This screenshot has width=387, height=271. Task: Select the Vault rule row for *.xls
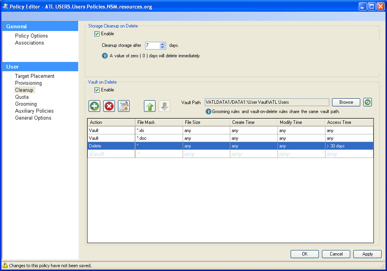[230, 130]
